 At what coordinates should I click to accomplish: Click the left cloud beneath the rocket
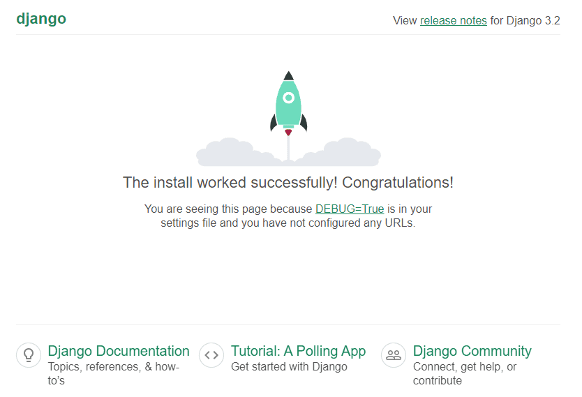(227, 153)
